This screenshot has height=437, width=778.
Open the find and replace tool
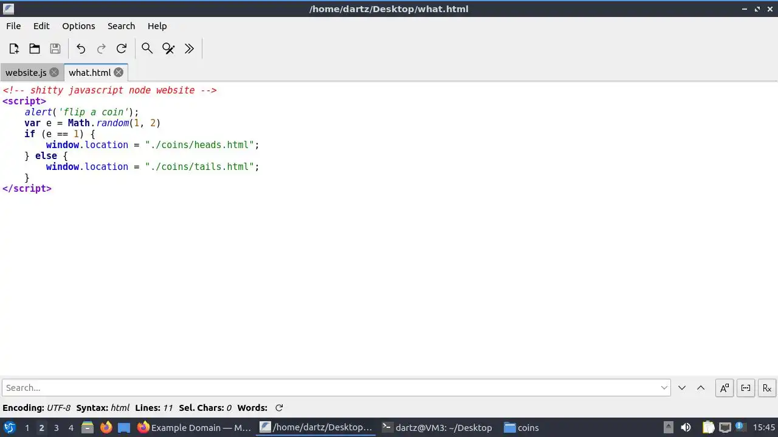tap(168, 49)
